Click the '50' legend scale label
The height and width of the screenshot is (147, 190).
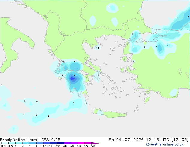pos(93,146)
